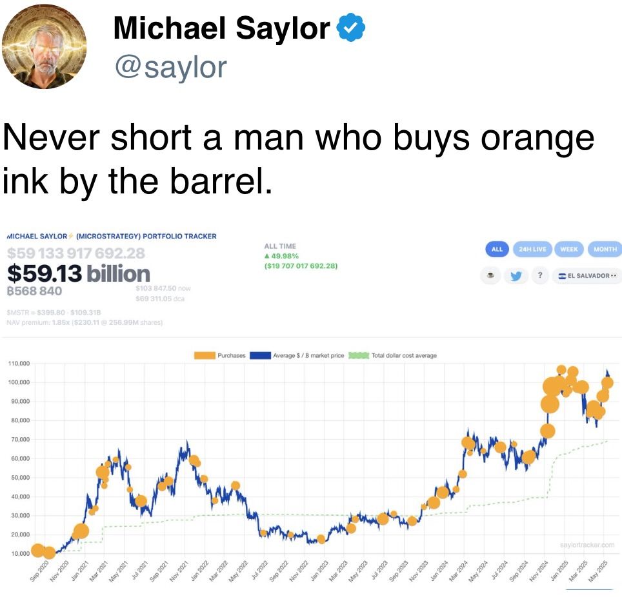Click the question mark help icon
The width and height of the screenshot is (622, 597).
(x=540, y=275)
